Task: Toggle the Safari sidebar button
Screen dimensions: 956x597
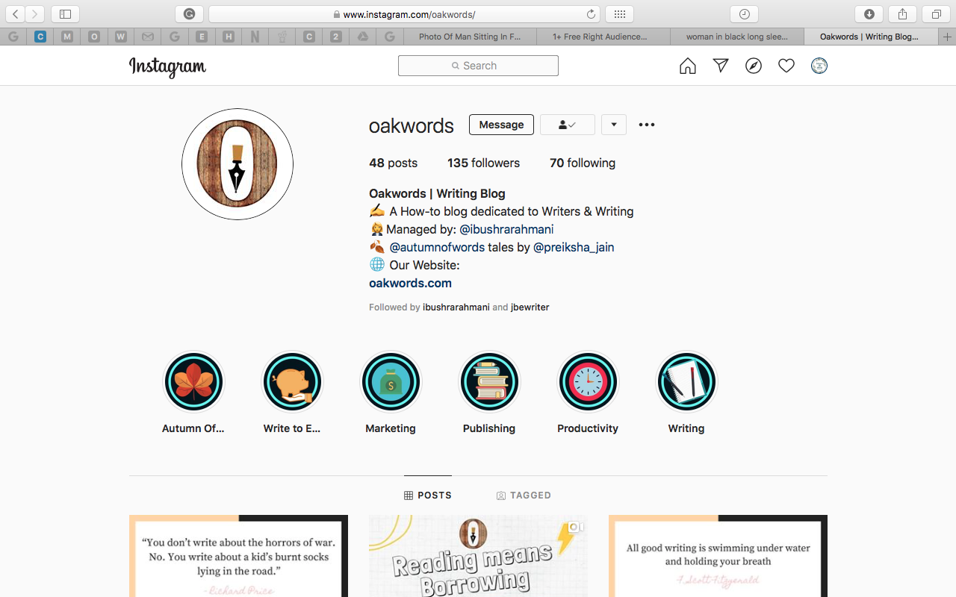Action: 65,14
